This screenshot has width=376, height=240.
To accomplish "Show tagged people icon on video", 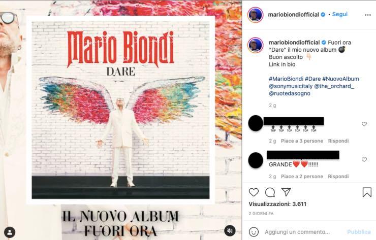I will (x=10, y=232).
